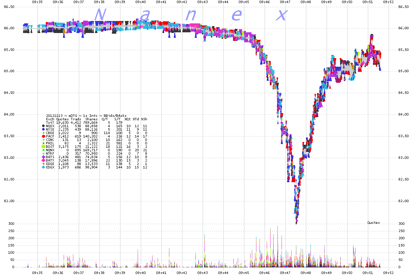Click BATY quotes value '3,045'
This screenshot has height=275, width=413.
pos(64,160)
